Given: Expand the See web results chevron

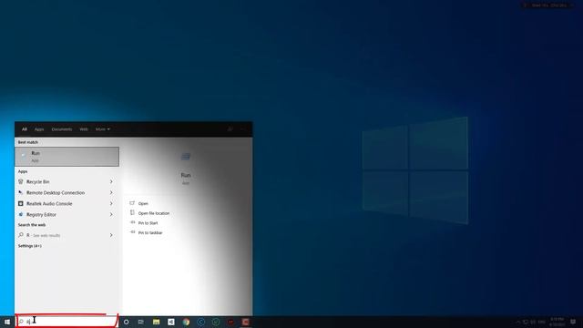Looking at the screenshot, I should 111,235.
